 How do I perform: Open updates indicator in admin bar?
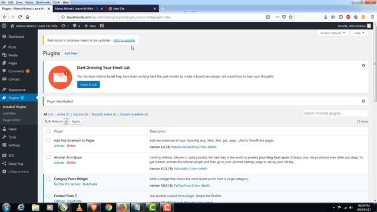65,26
